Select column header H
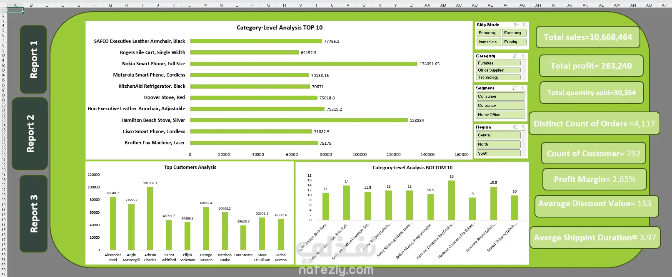The image size is (672, 277). [x=126, y=5]
